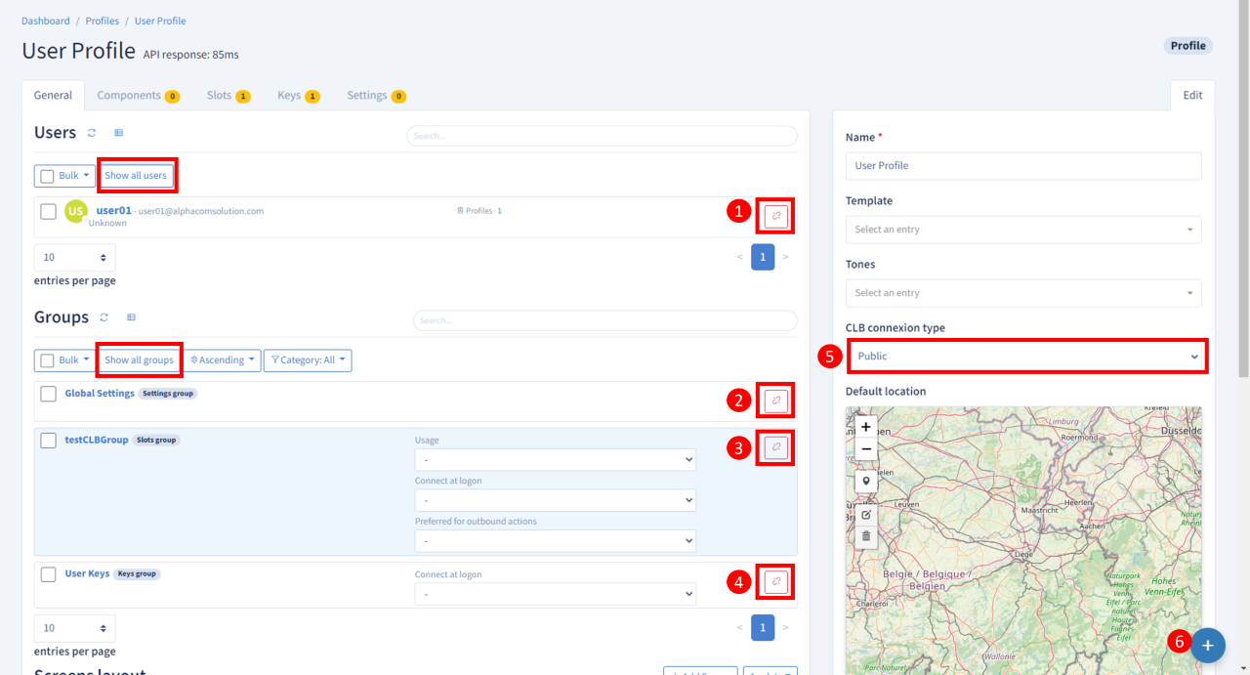Viewport: 1250px width, 675px height.
Task: Click the Users search input field
Action: (602, 136)
